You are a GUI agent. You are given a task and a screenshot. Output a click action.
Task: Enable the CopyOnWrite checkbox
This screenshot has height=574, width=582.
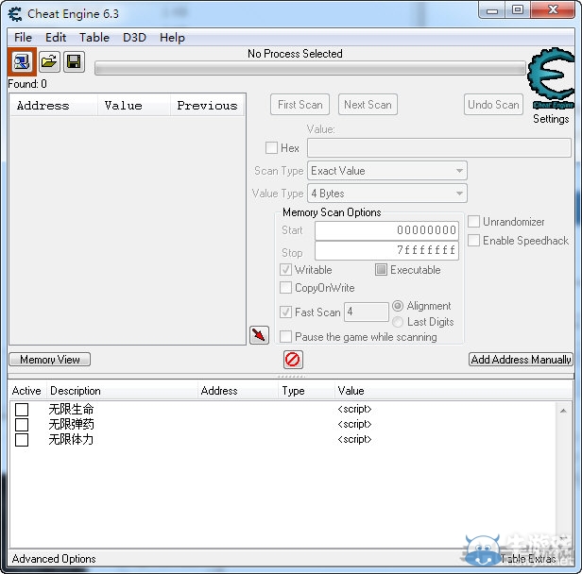pyautogui.click(x=285, y=287)
